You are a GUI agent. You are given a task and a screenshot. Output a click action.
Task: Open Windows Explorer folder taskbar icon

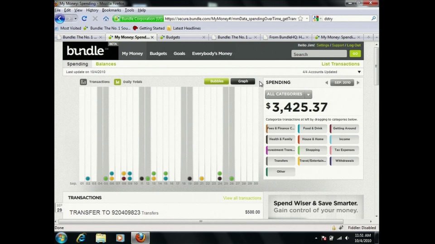click(x=101, y=238)
